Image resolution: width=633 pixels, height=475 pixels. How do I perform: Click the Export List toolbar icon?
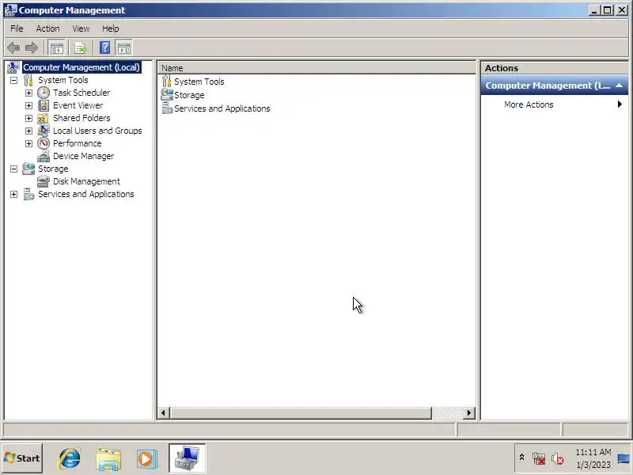[81, 48]
